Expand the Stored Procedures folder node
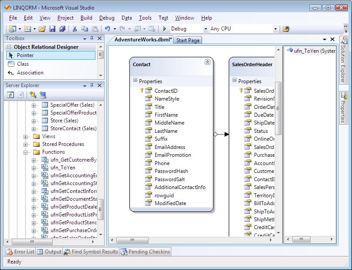352x270 pixels. point(25,145)
